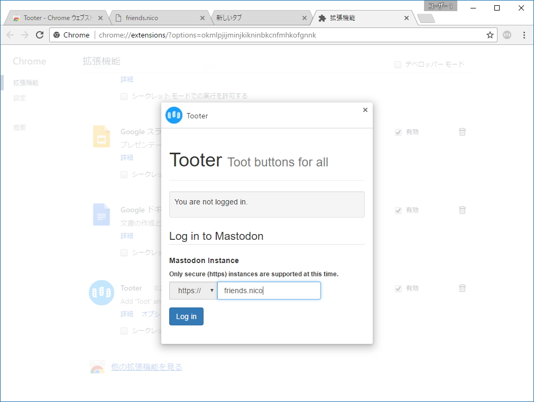Open the 他の拡張機能を見る link
Viewport: 534px width, 402px height.
coord(147,367)
